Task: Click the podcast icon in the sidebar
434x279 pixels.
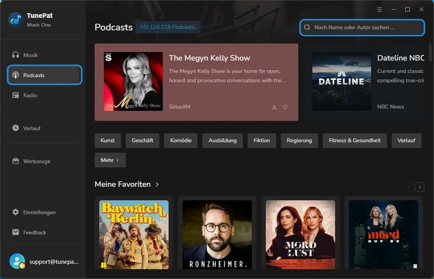Action: pos(15,75)
